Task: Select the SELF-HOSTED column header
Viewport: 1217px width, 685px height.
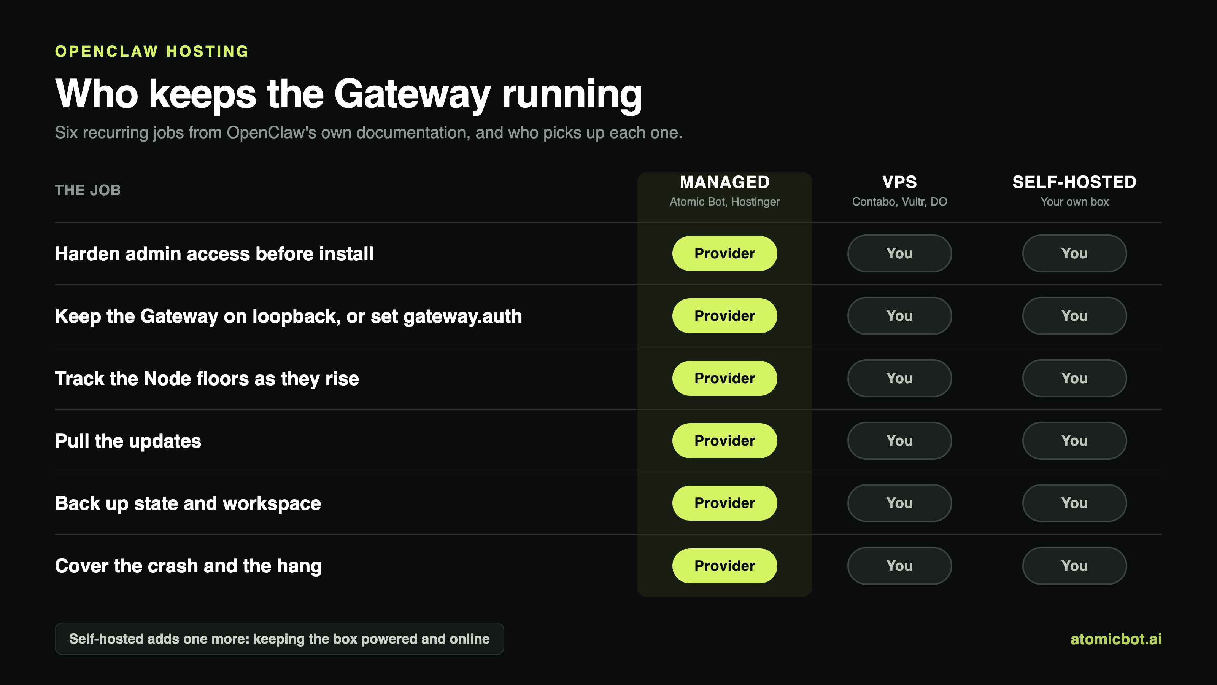Action: coord(1074,182)
